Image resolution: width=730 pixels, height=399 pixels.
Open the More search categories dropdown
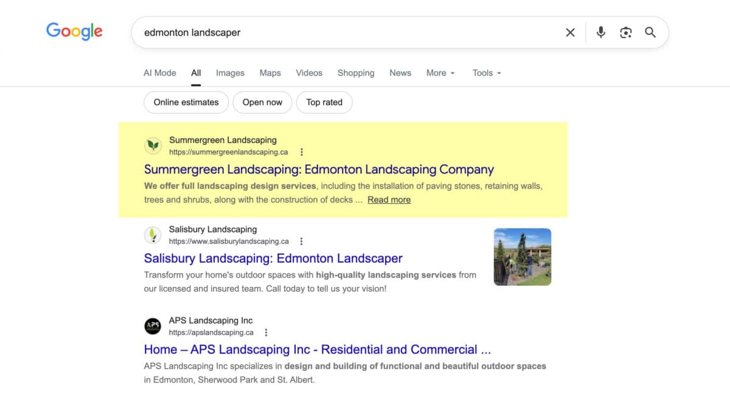pyautogui.click(x=440, y=73)
